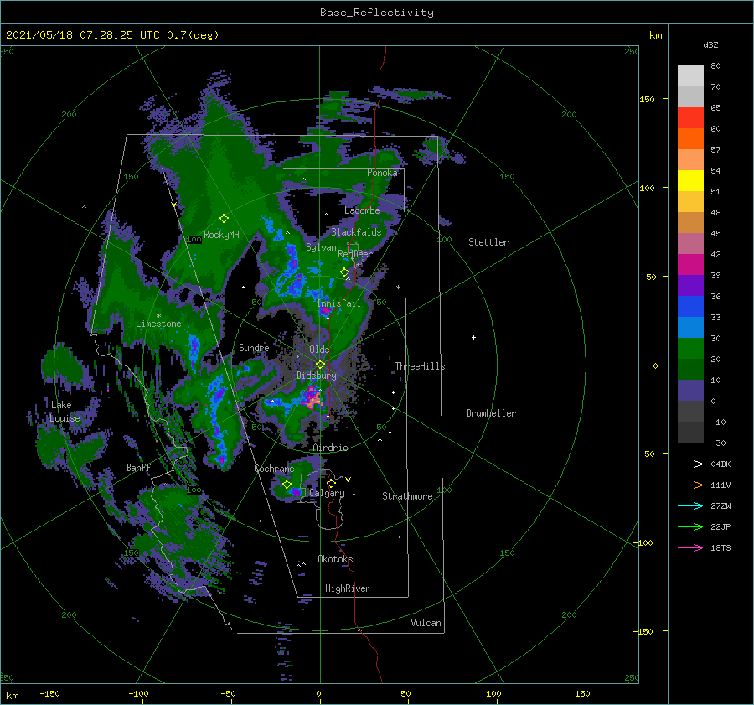
Task: Click the Drumheller city label
Action: 491,413
